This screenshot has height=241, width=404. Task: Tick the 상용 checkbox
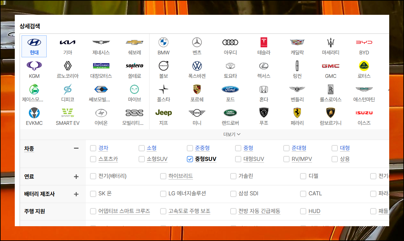(x=335, y=159)
